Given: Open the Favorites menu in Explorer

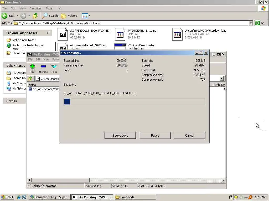Looking at the screenshot, I should click(35, 8).
